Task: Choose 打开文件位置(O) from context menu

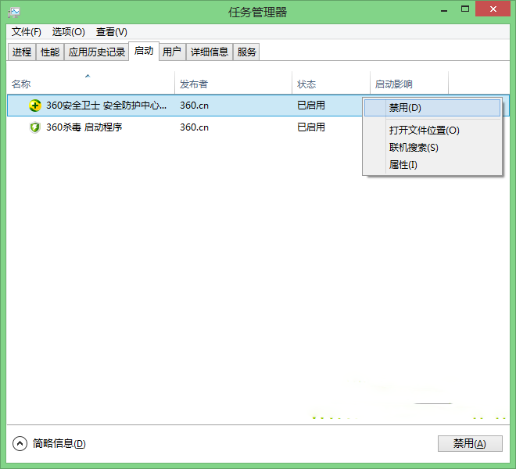Action: click(x=424, y=131)
